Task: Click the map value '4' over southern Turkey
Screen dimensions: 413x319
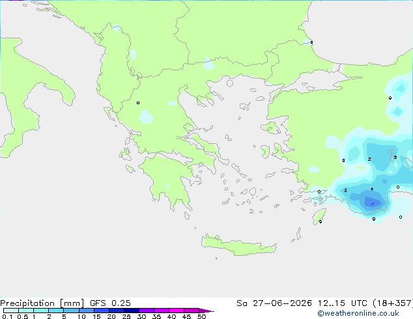Action: point(372,189)
